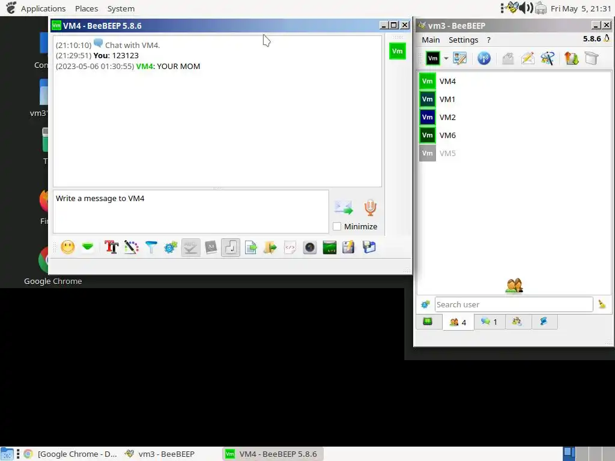
Task: Click the create group chat icon
Action: click(x=548, y=58)
